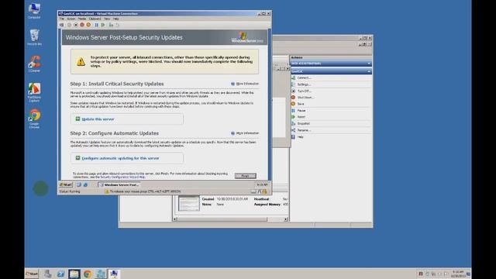Collapse the virtual machine section in Actions pane
The image size is (496, 279).
tap(369, 71)
